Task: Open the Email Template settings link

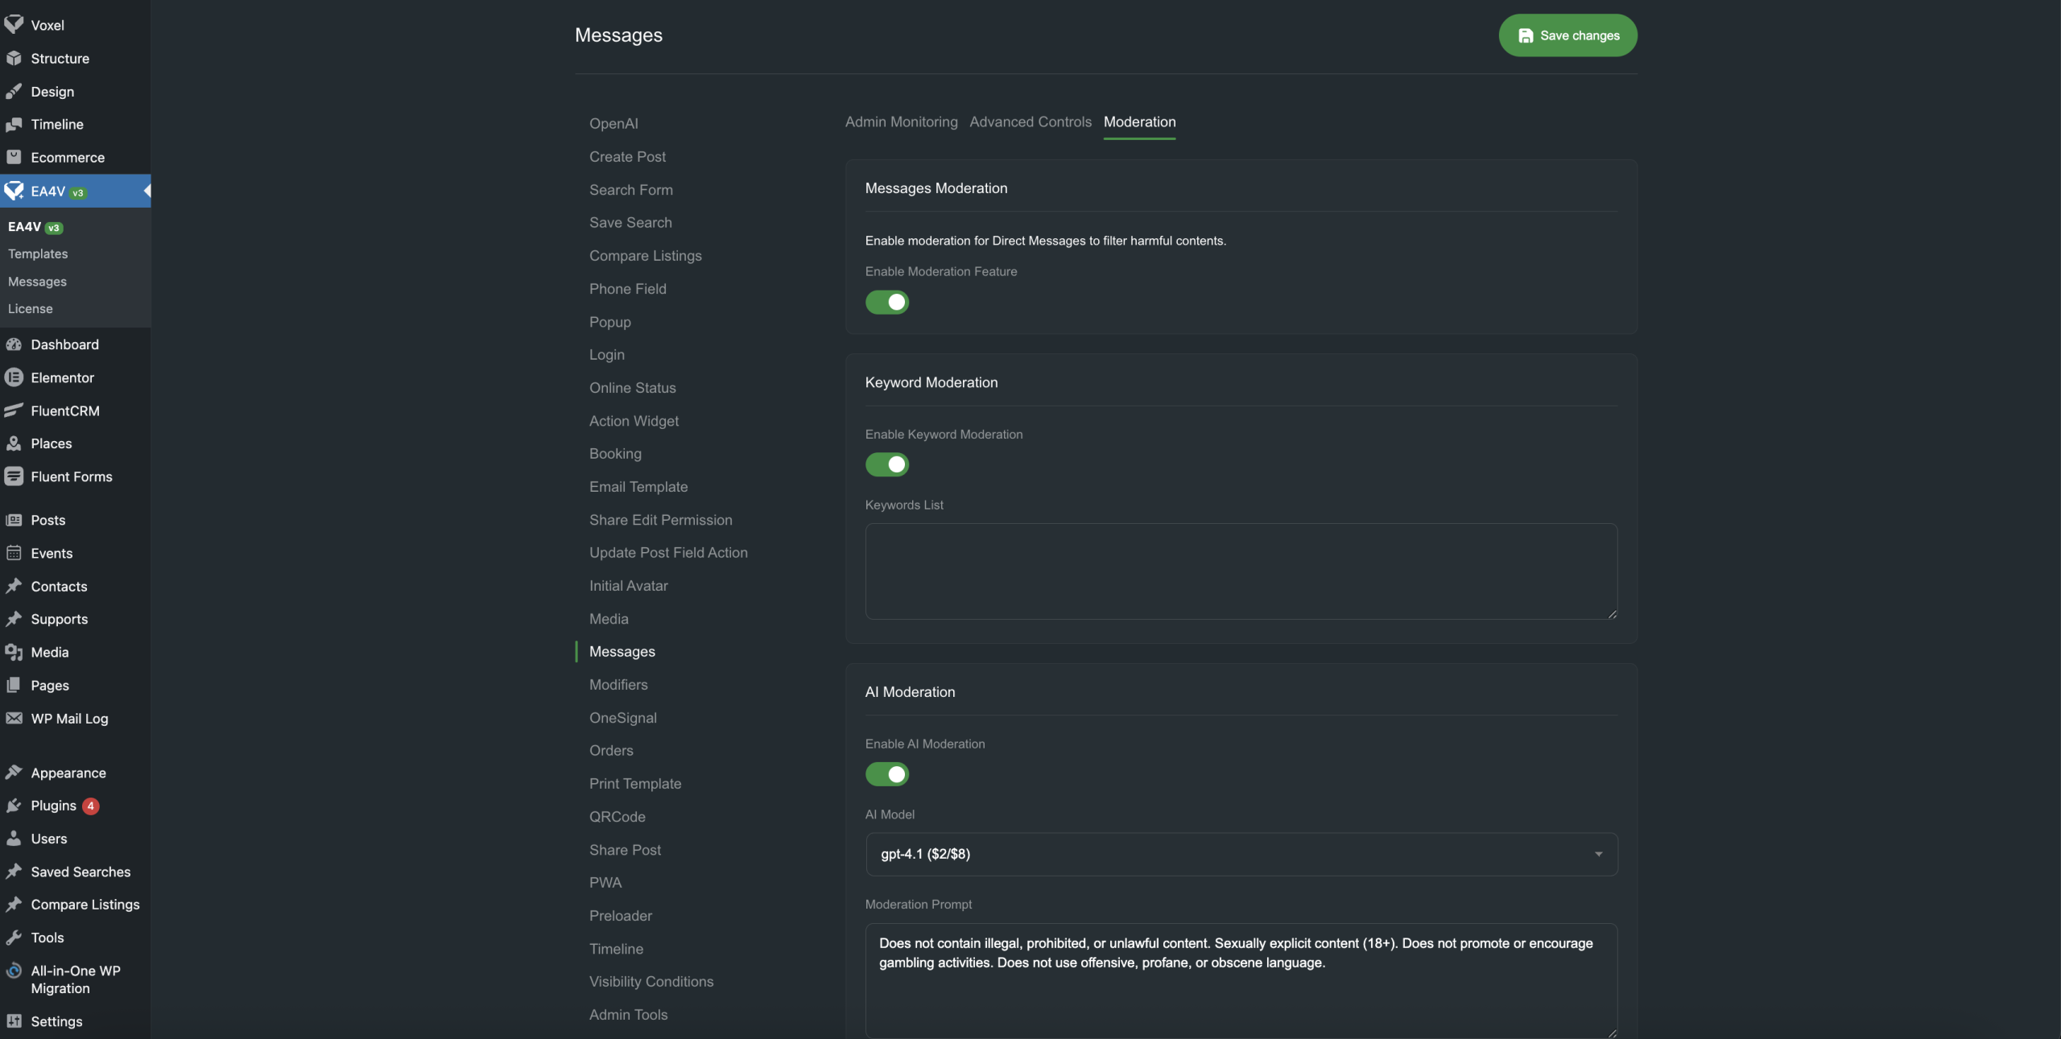Action: (638, 487)
